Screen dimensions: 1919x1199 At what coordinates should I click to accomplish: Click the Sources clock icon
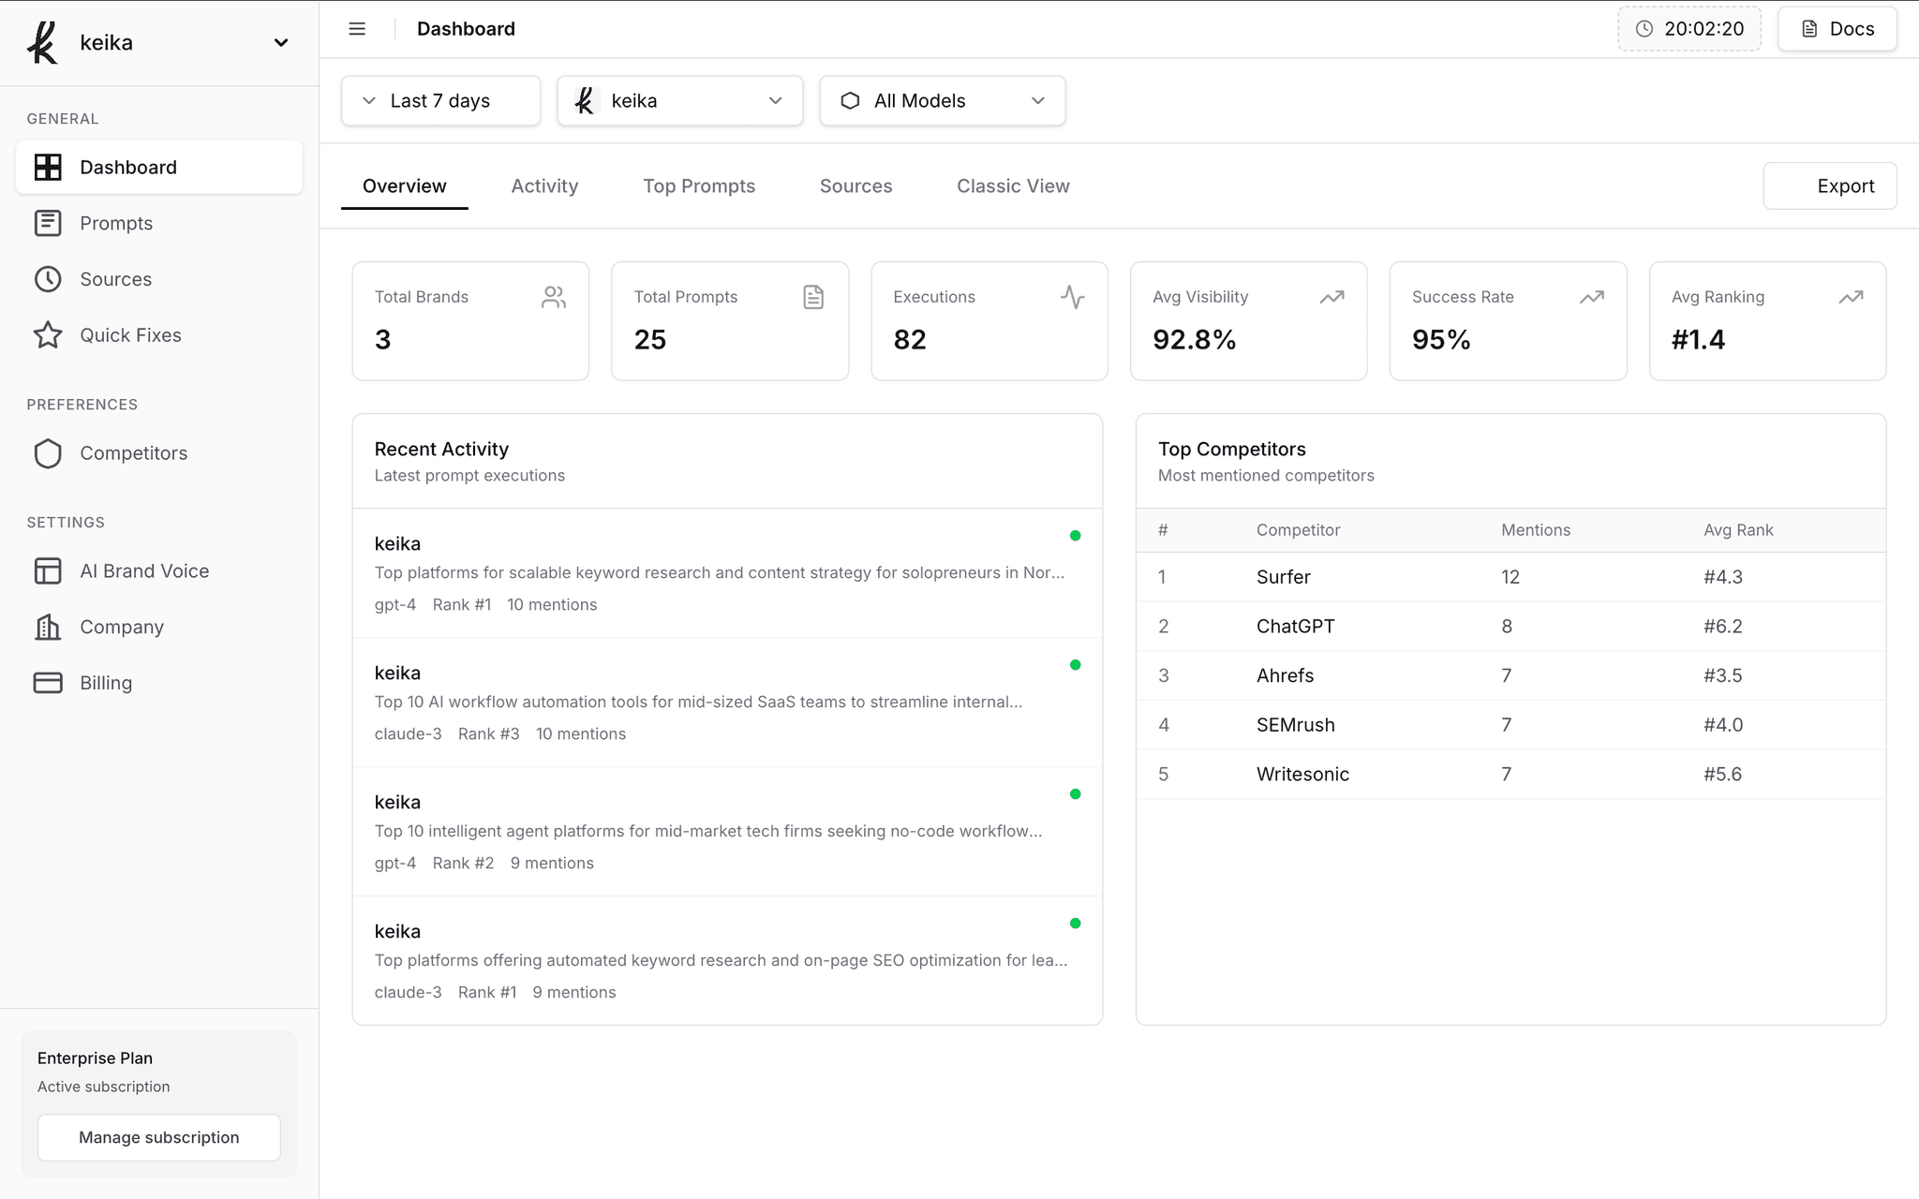tap(48, 279)
